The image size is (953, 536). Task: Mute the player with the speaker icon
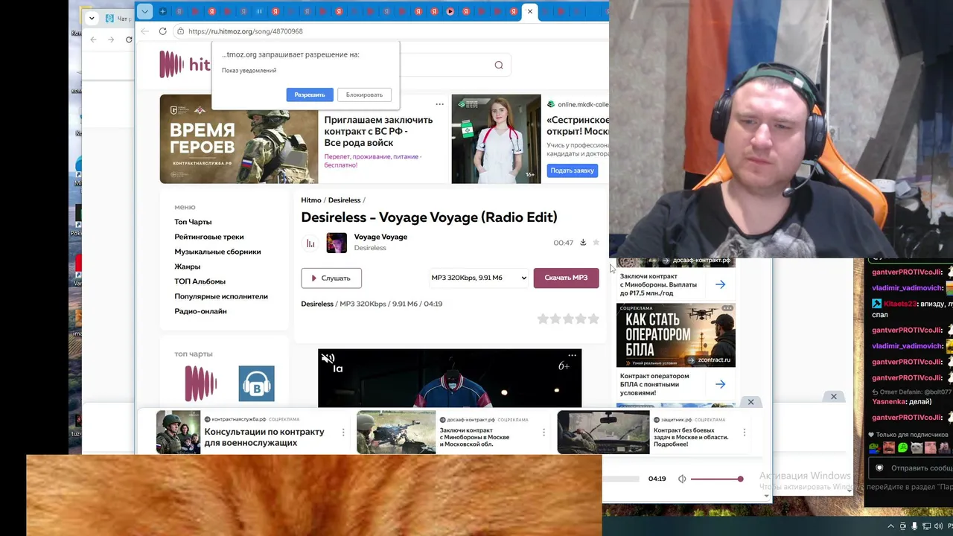pyautogui.click(x=682, y=479)
